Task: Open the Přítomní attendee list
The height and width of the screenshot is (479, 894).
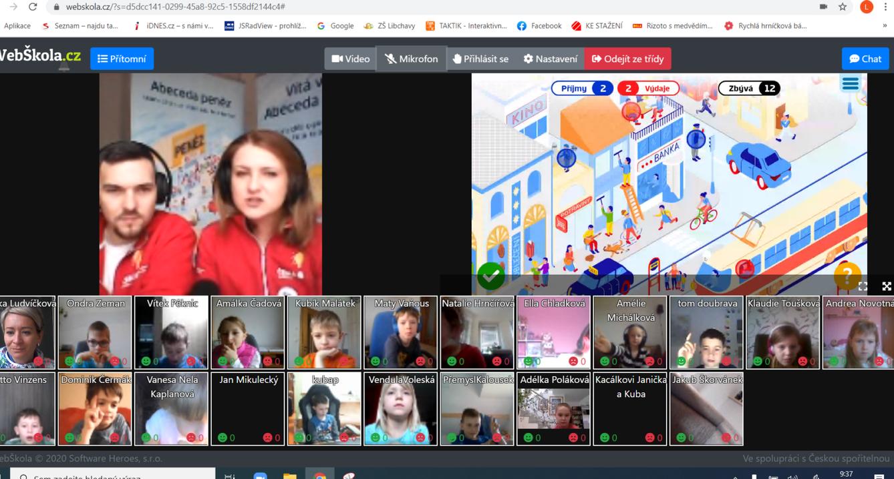Action: (x=122, y=58)
